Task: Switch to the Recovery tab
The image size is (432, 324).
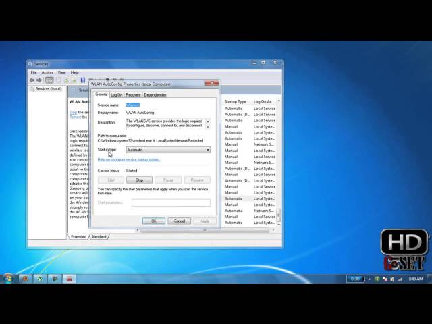Action: (133, 94)
